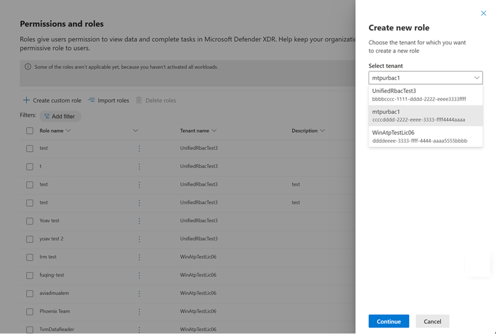Viewport: 496px width, 334px height.
Task: Click the Delete roles trash icon
Action: (x=139, y=100)
